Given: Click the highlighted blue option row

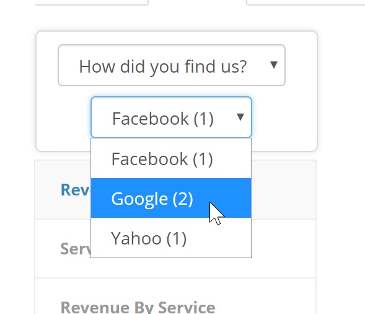Looking at the screenshot, I should point(171,198).
